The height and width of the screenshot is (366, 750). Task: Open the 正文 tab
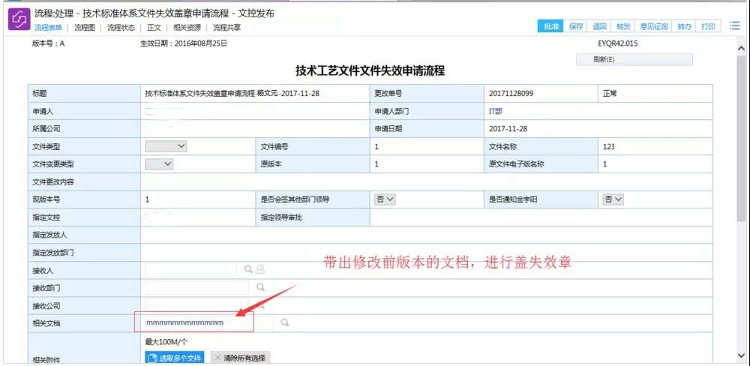click(x=154, y=28)
